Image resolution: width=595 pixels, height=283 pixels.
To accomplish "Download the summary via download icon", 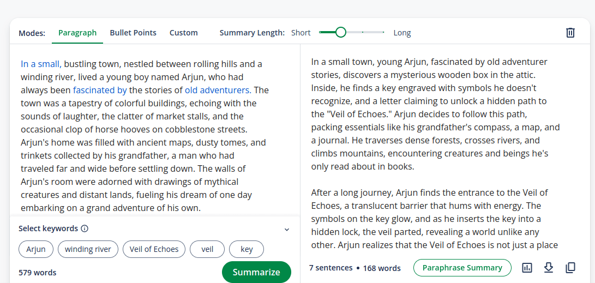I will [548, 268].
